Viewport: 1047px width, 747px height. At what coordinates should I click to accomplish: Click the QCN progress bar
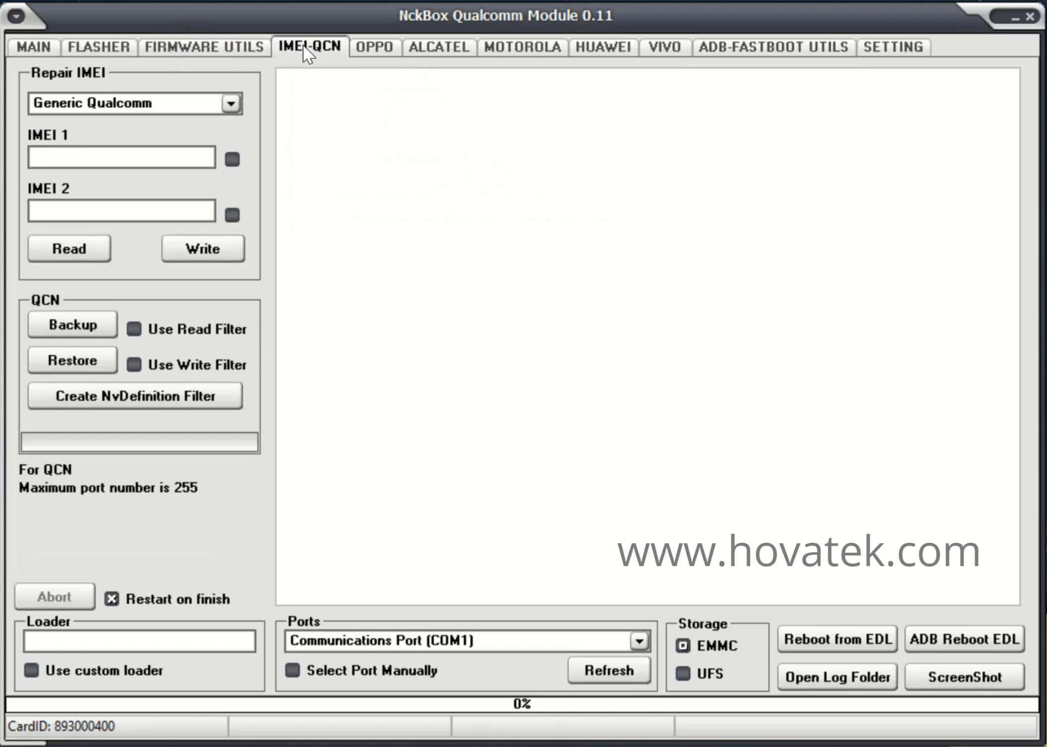pyautogui.click(x=140, y=442)
